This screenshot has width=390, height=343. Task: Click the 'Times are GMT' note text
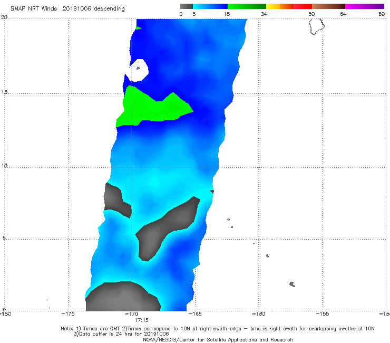pos(102,329)
